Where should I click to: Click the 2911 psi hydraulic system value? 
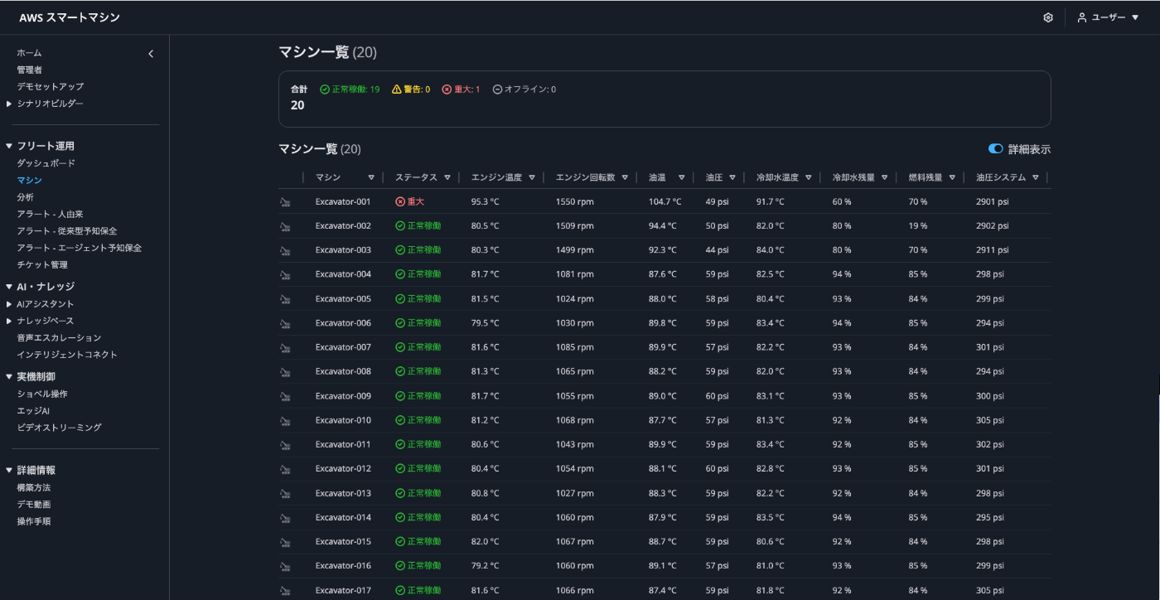pyautogui.click(x=992, y=249)
